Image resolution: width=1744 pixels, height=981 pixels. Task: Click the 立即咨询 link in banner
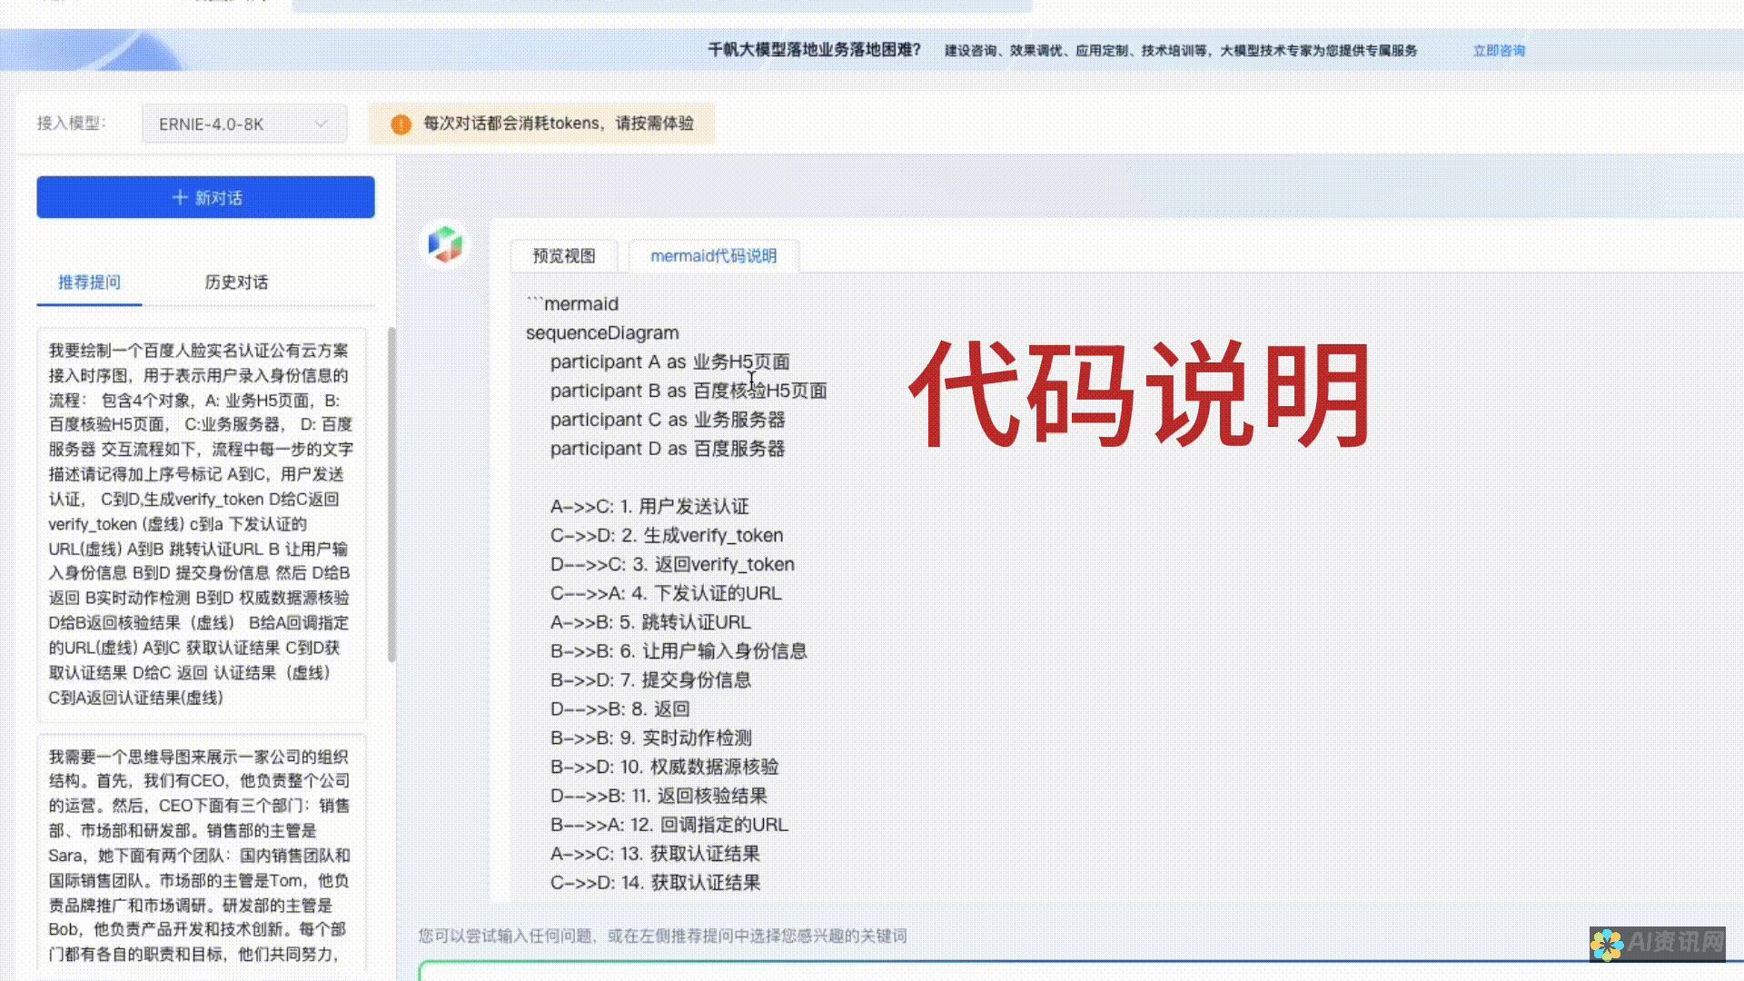click(1499, 51)
